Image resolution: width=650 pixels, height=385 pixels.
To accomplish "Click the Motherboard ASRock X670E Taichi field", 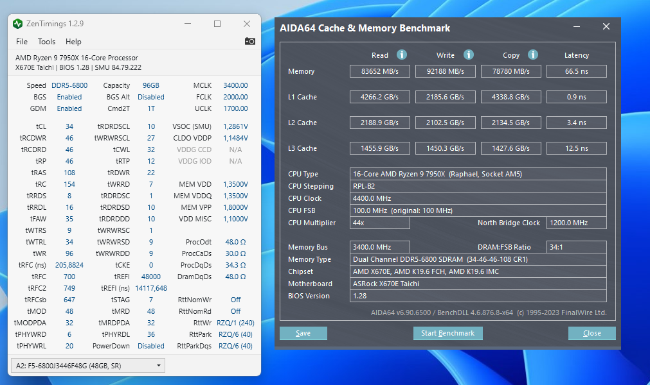I will pyautogui.click(x=478, y=284).
